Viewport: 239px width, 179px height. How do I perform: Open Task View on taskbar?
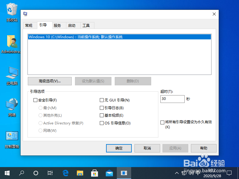coord(50,173)
